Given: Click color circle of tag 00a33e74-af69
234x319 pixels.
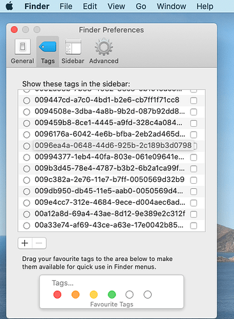Looking at the screenshot, I should pyautogui.click(x=27, y=226).
